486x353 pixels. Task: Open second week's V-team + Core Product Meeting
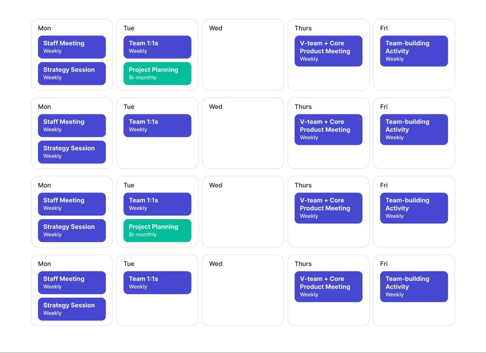coord(328,130)
